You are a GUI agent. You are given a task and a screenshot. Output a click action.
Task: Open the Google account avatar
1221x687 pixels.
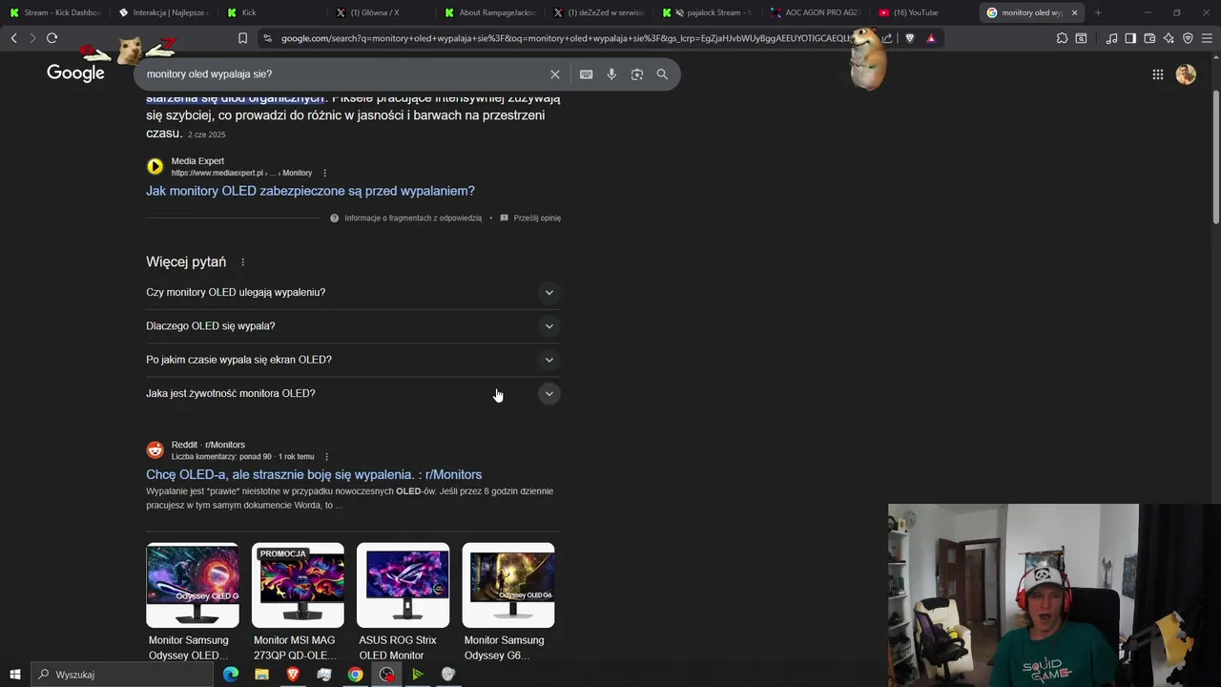click(1186, 74)
